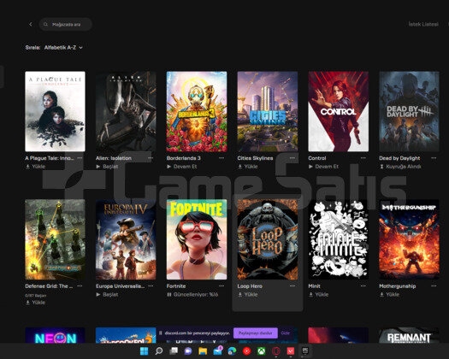The height and width of the screenshot is (359, 449).
Task: Open the Alfabetik A-Z sort dropdown
Action: tap(63, 48)
